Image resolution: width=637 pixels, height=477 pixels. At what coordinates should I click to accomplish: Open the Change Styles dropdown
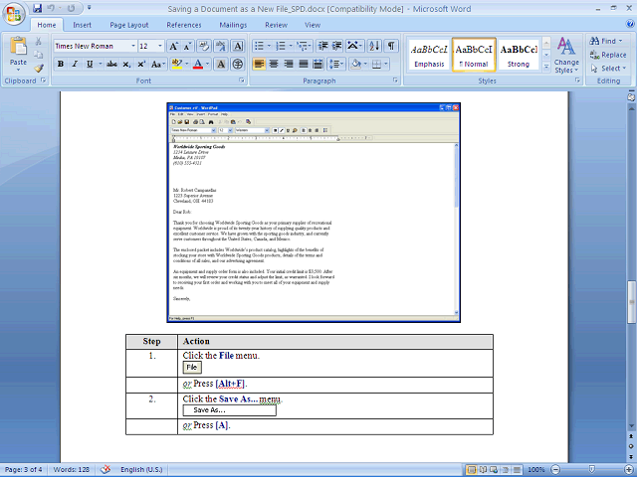point(566,55)
